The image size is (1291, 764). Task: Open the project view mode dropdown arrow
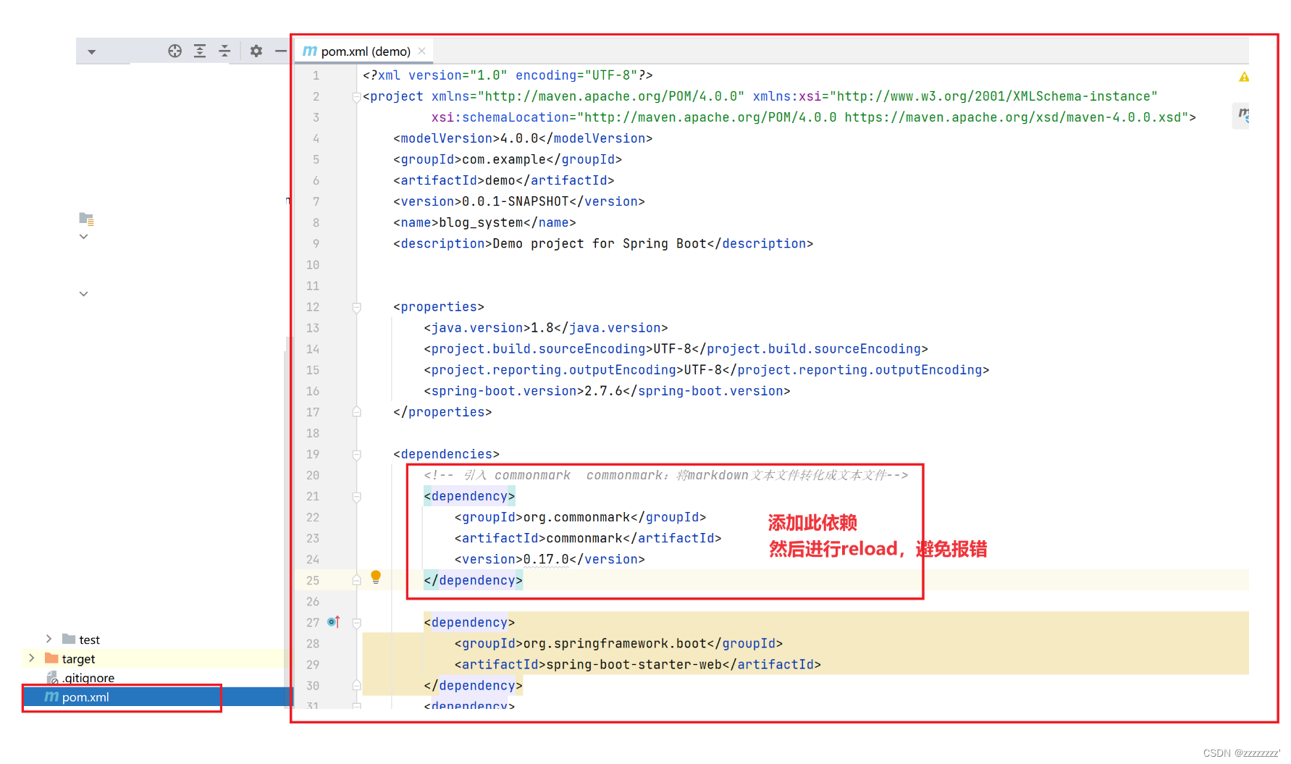tap(91, 52)
